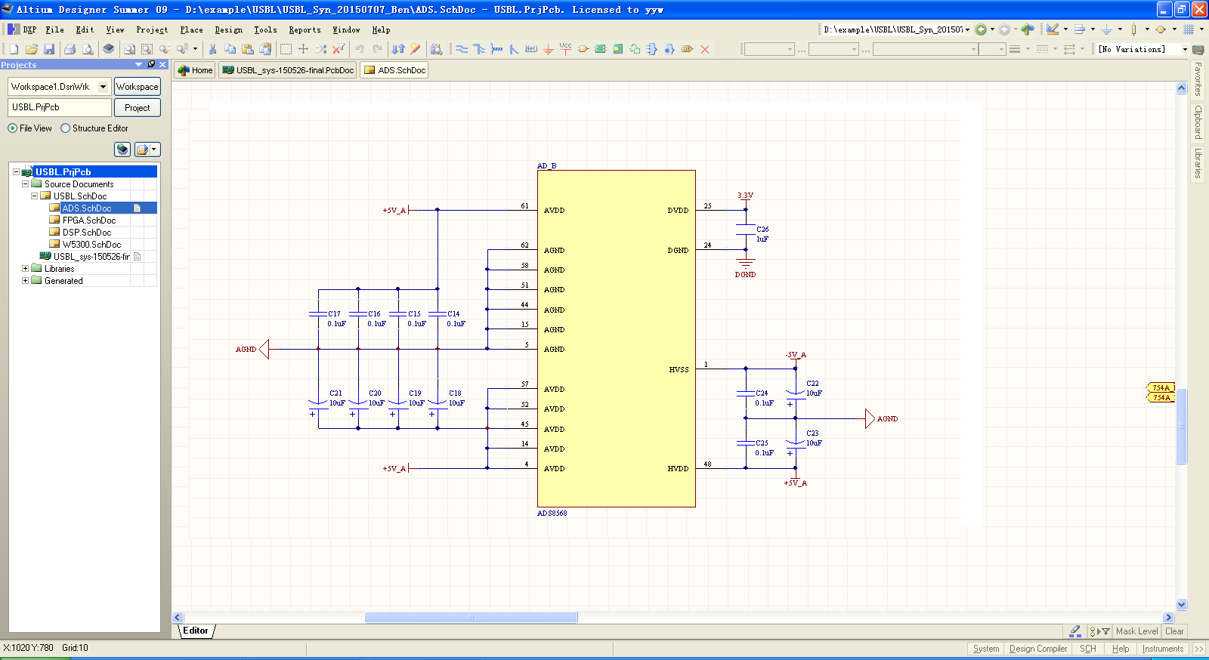Select the Place Net Label tool
The width and height of the screenshot is (1209, 660).
point(531,49)
